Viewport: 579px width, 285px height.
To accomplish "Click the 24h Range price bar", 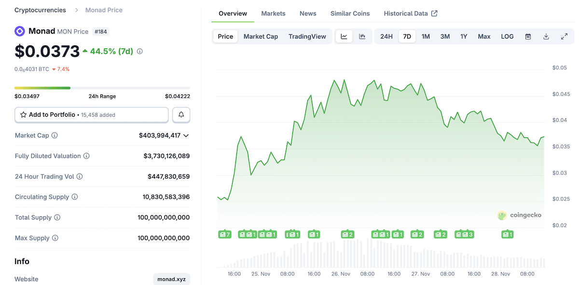I will coord(102,88).
